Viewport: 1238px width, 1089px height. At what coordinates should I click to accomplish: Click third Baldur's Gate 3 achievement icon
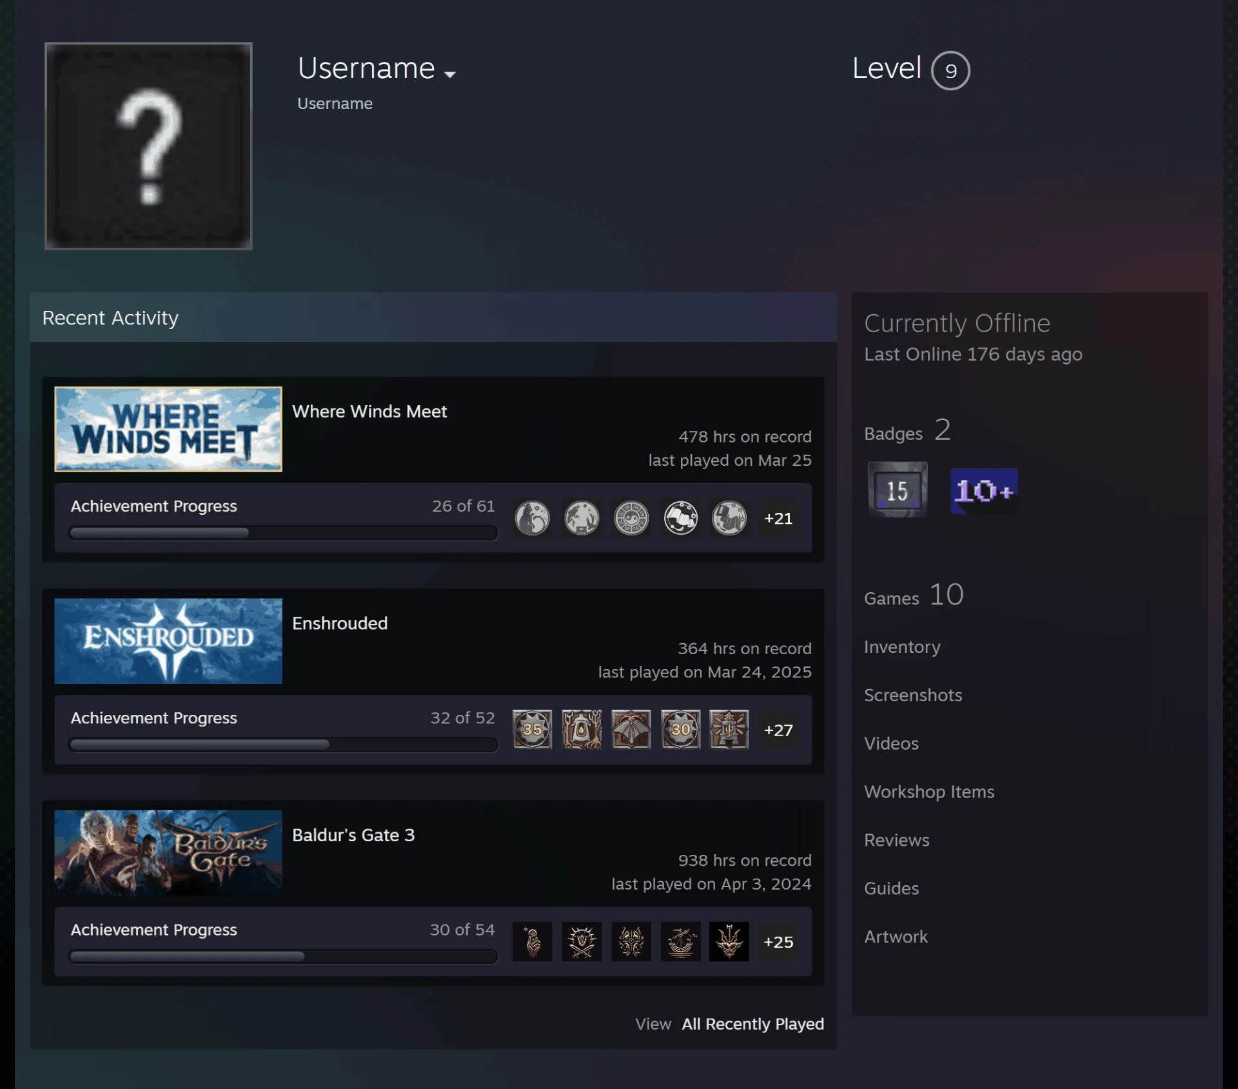tap(631, 941)
